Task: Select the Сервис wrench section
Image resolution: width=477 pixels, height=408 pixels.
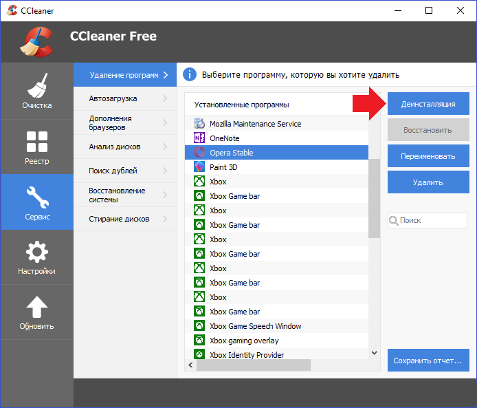Action: point(37,202)
